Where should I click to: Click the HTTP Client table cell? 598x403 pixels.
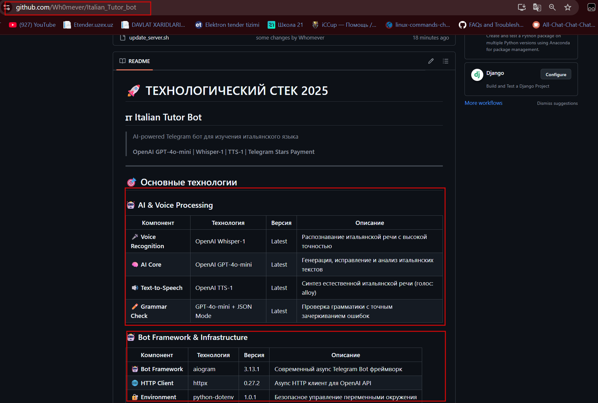pyautogui.click(x=157, y=383)
